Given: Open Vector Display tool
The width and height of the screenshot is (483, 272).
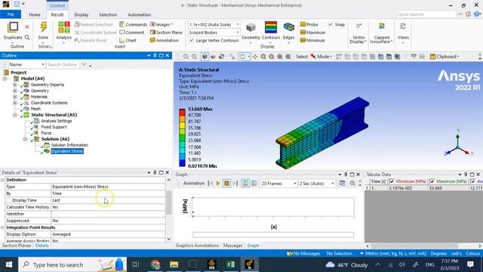Looking at the screenshot, I should 358,33.
